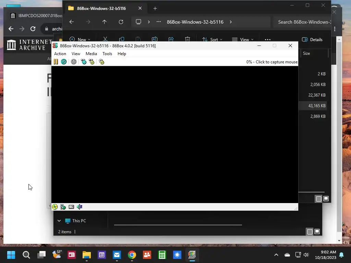
Task: Go up one folder in File Explorer
Action: [x=104, y=22]
